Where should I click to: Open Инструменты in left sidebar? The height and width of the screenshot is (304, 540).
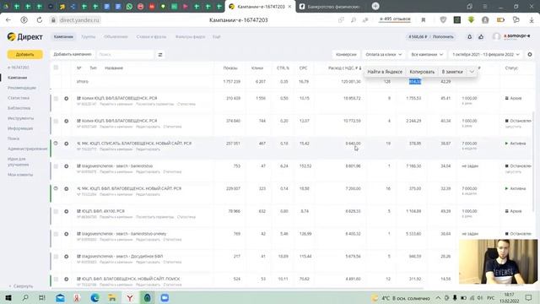[20, 118]
